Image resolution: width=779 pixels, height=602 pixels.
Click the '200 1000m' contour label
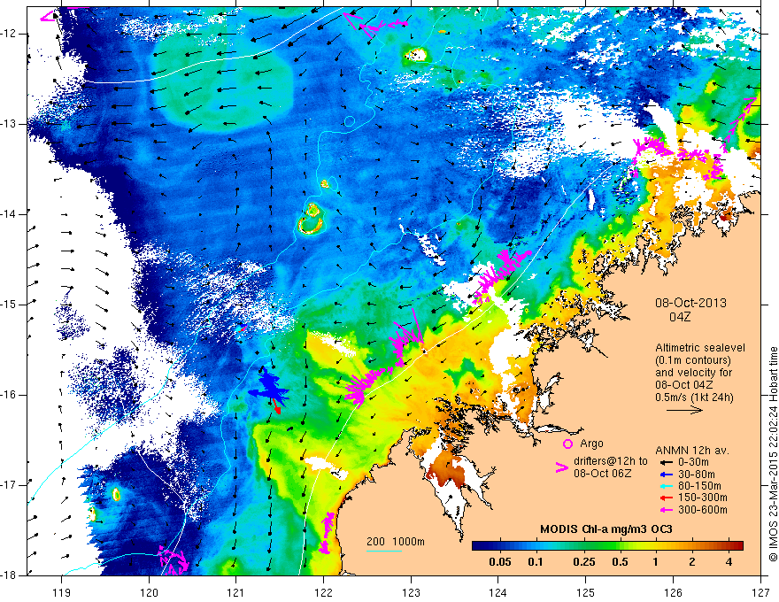pos(396,542)
